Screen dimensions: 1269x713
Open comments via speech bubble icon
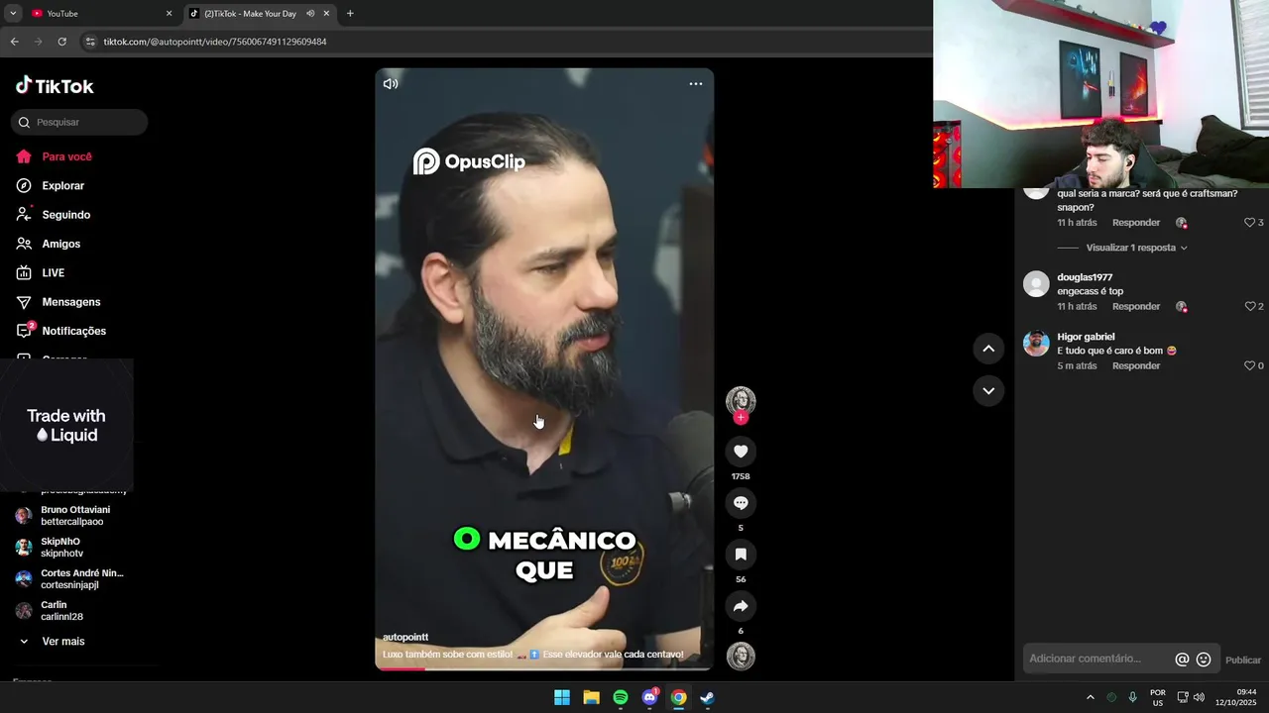point(741,503)
